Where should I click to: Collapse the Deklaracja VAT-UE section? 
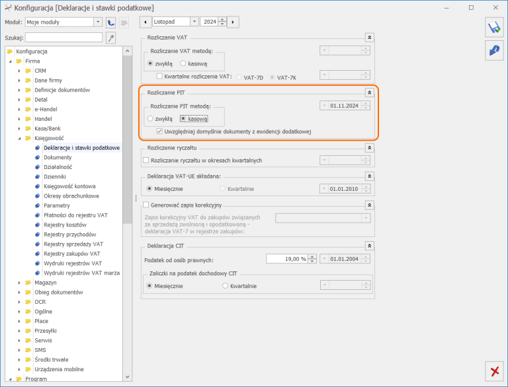pyautogui.click(x=369, y=176)
